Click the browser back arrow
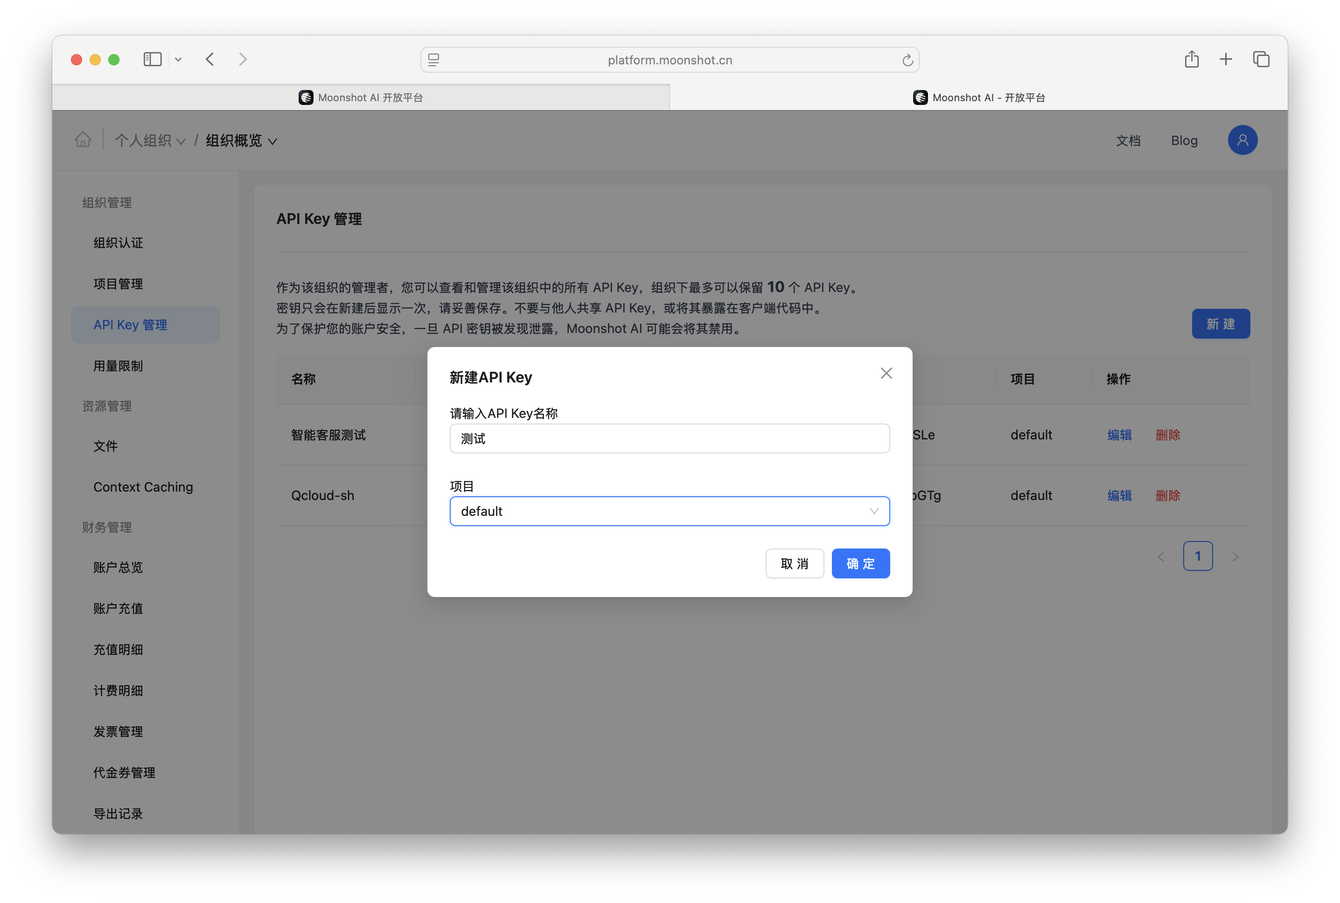The image size is (1340, 903). click(x=210, y=59)
